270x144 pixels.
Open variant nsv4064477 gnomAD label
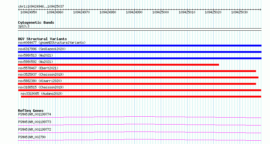point(52,43)
